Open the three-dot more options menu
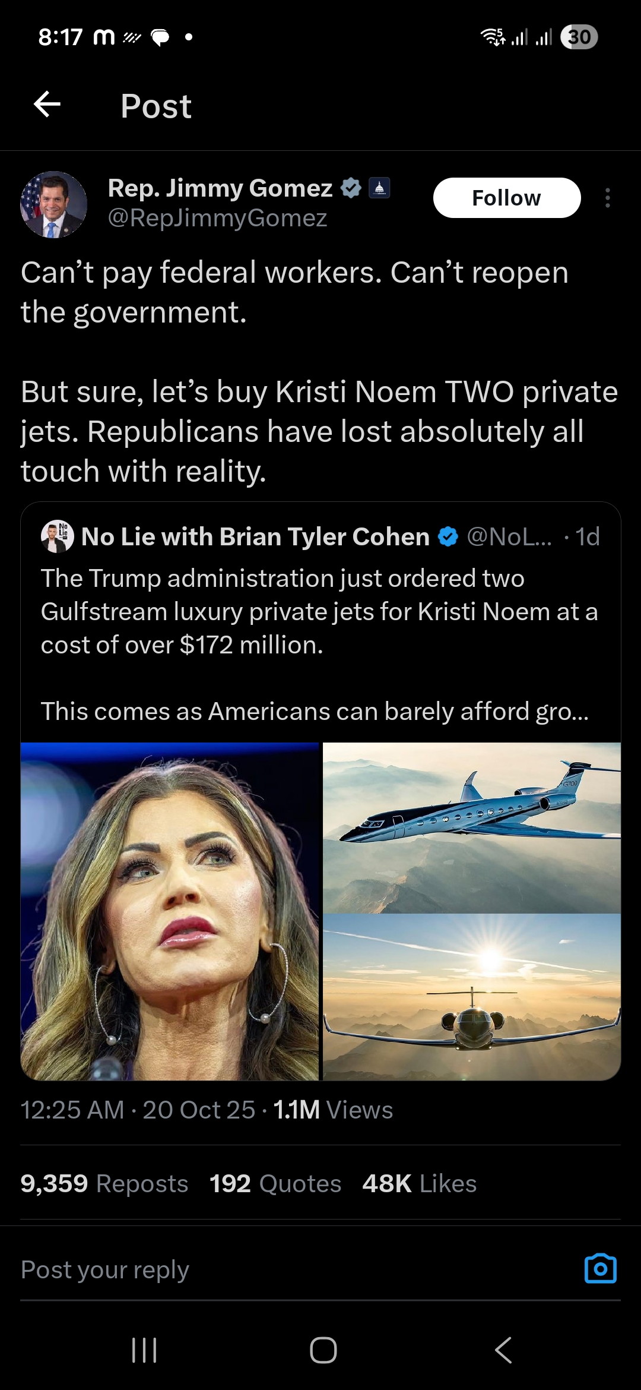 point(607,198)
